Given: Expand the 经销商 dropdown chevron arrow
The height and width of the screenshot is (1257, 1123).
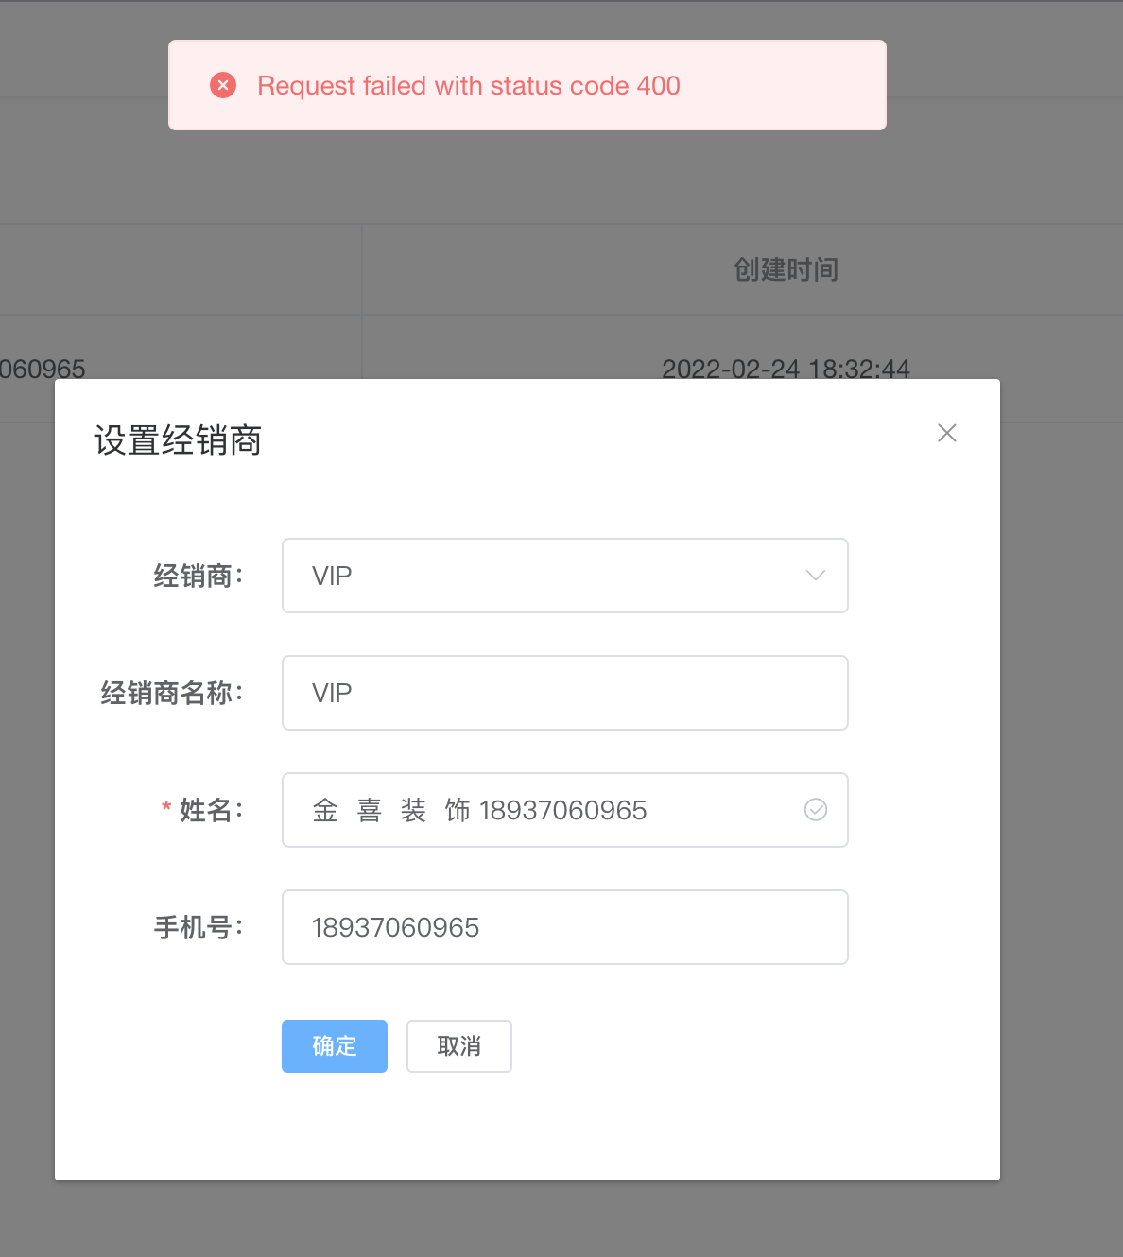Looking at the screenshot, I should pyautogui.click(x=815, y=576).
